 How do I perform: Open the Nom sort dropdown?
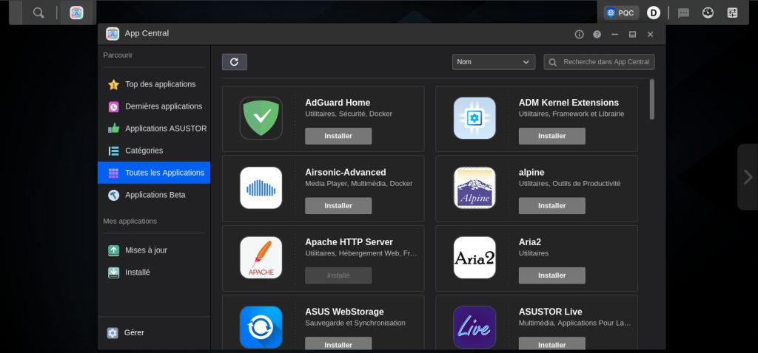[494, 62]
